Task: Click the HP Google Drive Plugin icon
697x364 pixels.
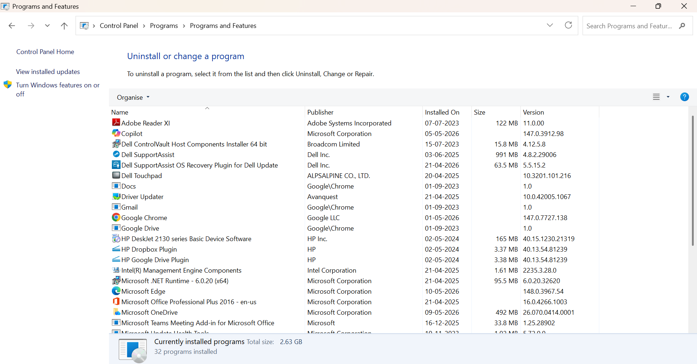Action: coord(116,259)
